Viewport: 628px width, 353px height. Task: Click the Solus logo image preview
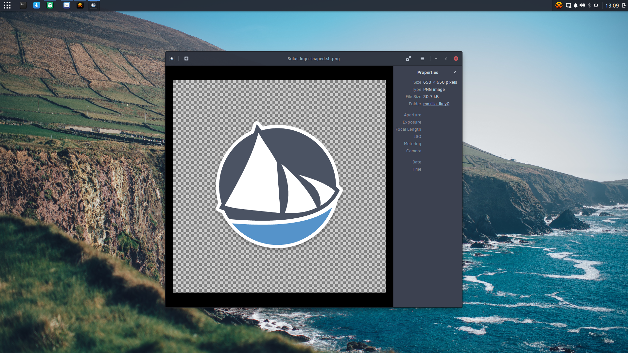coord(279,186)
